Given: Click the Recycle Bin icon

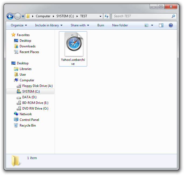Looking at the screenshot, I should click(x=16, y=125).
